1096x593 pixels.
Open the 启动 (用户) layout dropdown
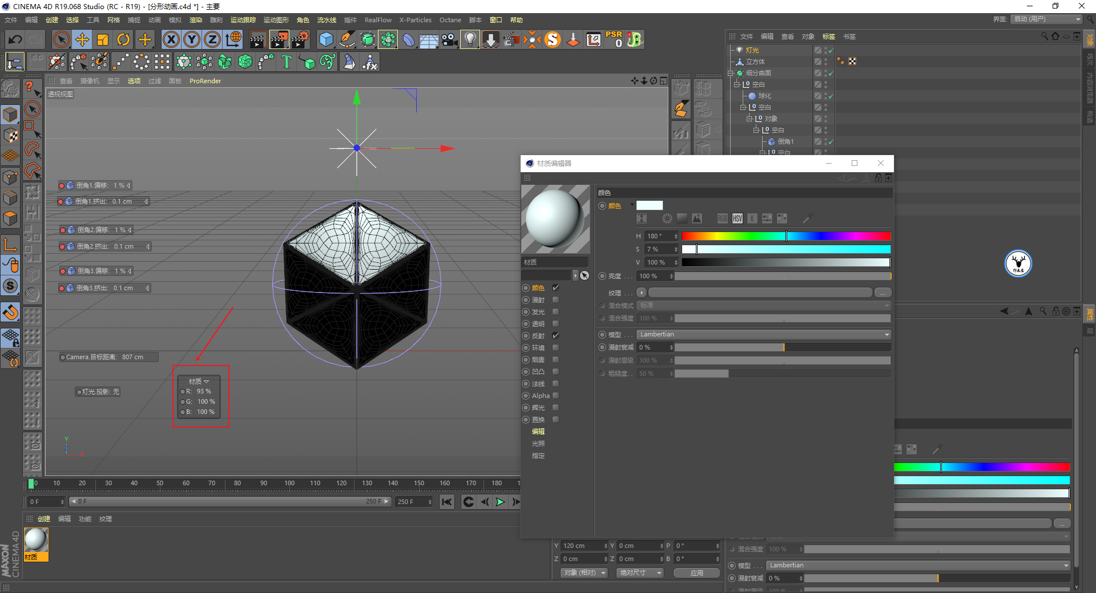click(x=1047, y=19)
